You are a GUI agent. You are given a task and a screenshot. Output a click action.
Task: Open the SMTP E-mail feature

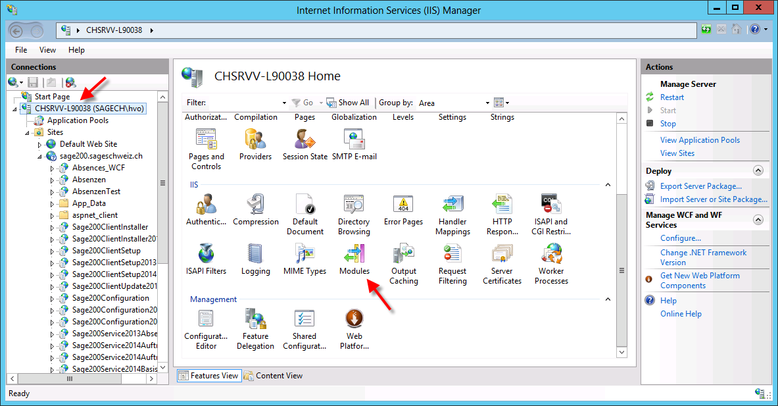pos(354,144)
